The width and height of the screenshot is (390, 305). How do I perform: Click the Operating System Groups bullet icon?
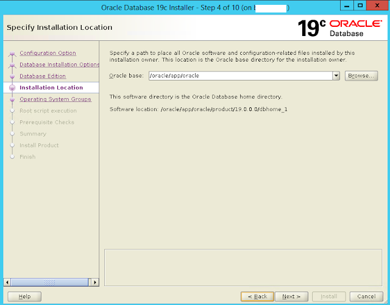tap(12, 99)
